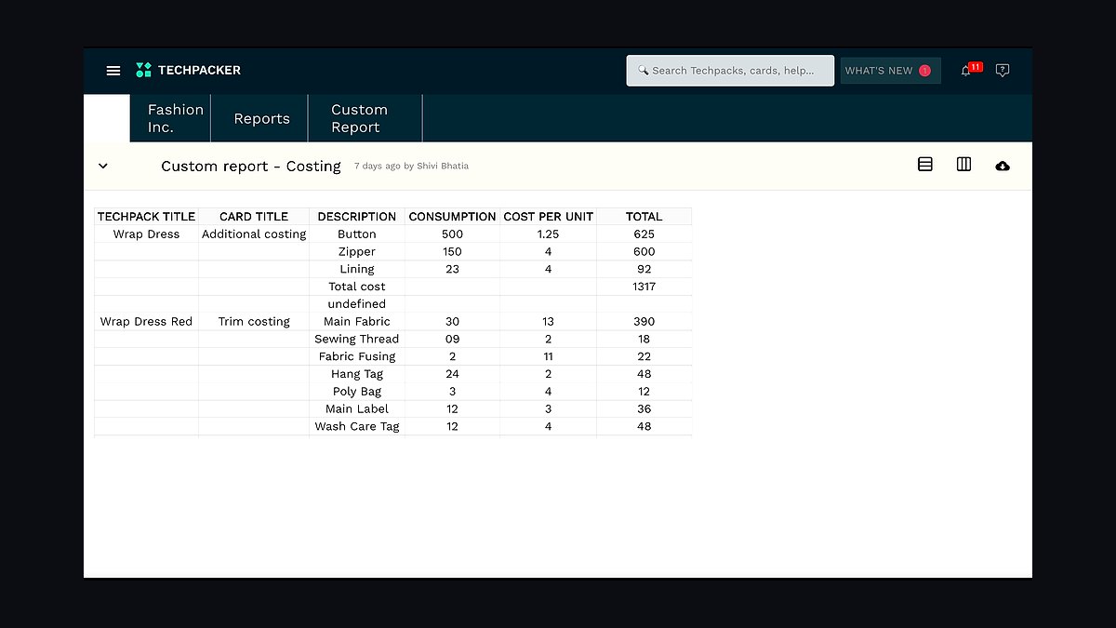
Task: Select the Additional costing card cell
Action: point(254,234)
